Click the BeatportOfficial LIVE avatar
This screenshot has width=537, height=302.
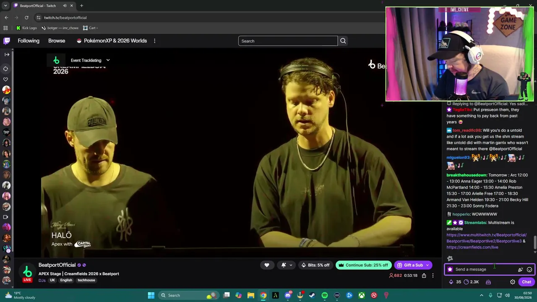[x=27, y=273]
